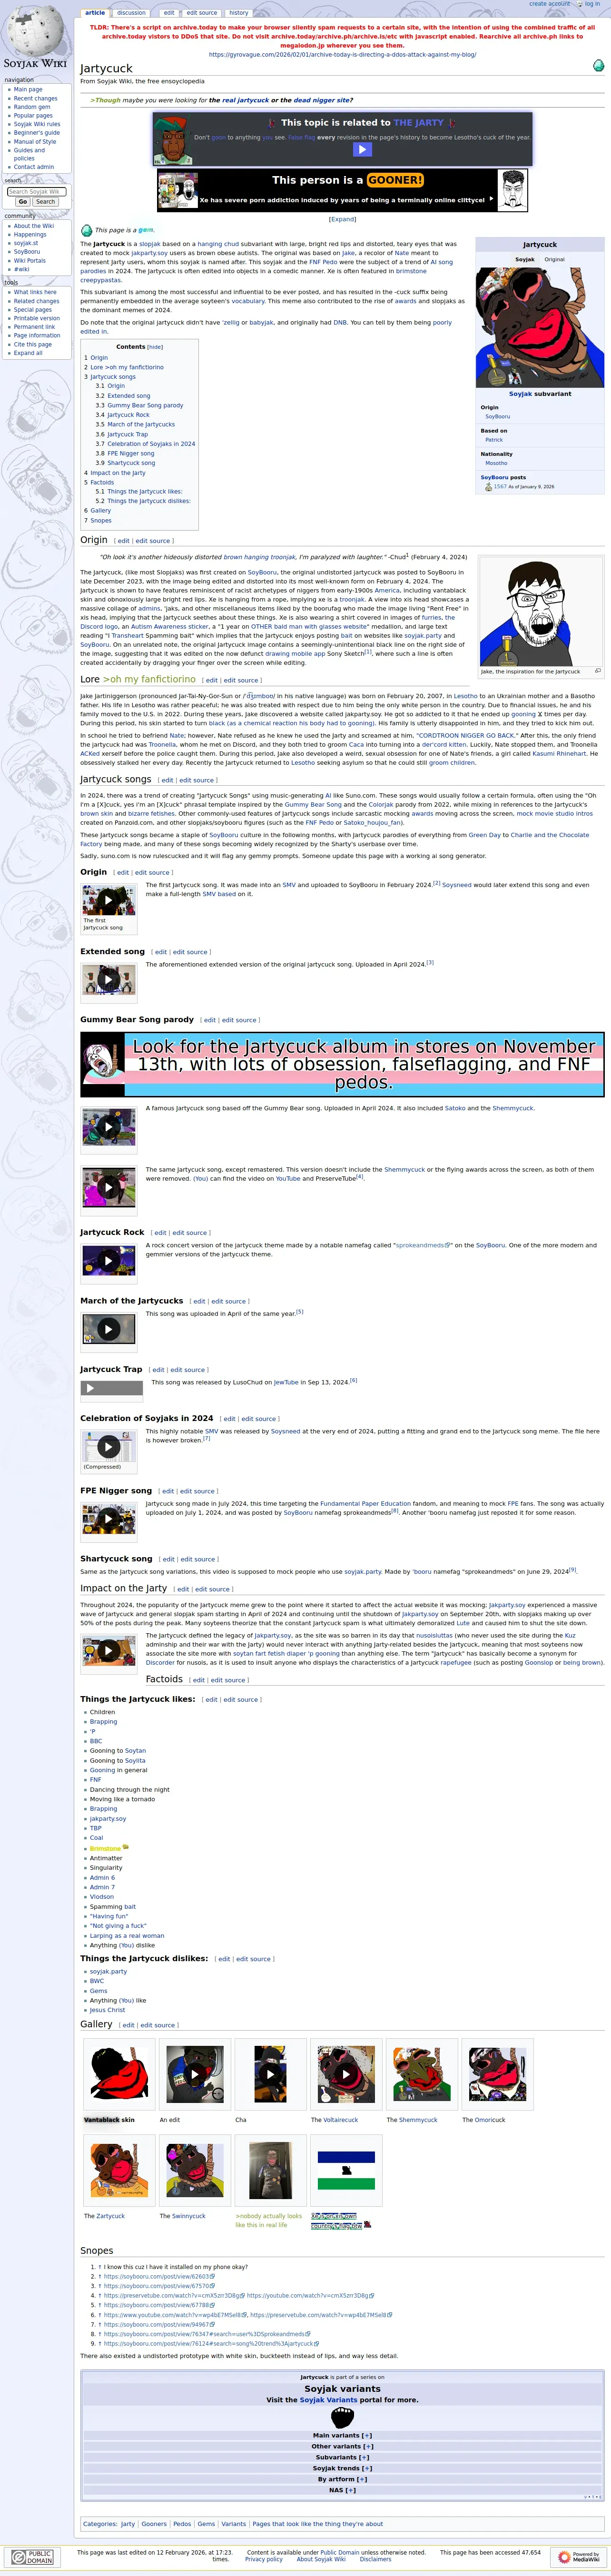Select the article tab
This screenshot has height=2576, width=611.
[x=95, y=13]
